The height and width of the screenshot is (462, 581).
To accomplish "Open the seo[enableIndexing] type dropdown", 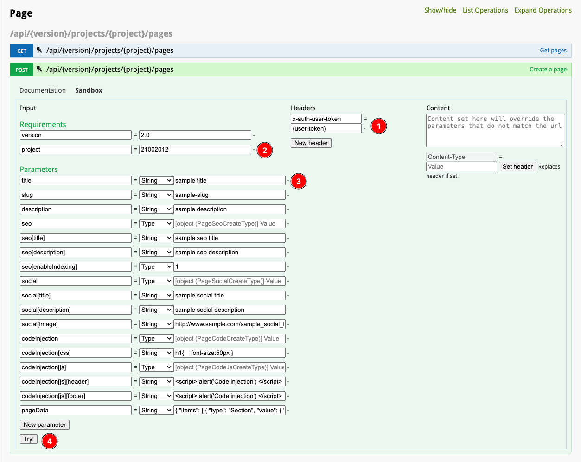I will (x=156, y=266).
